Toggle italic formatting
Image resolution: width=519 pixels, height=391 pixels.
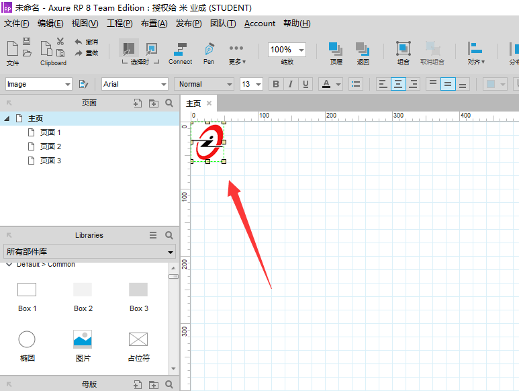[x=291, y=84]
